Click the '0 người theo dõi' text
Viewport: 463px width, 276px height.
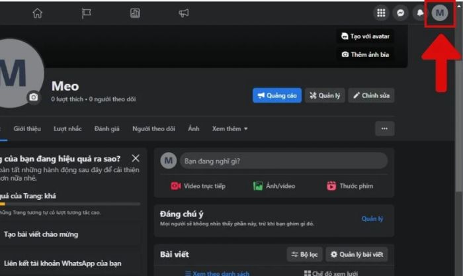point(112,99)
